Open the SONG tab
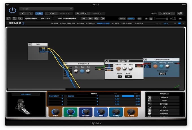Image resolution: width=192 pixels, height=130 pixels. 80,23
